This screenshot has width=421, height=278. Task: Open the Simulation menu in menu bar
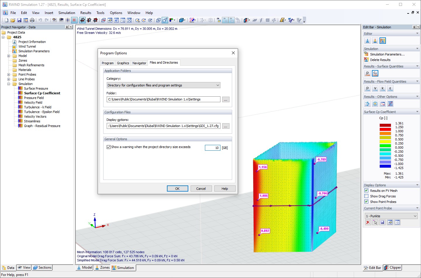pyautogui.click(x=67, y=13)
